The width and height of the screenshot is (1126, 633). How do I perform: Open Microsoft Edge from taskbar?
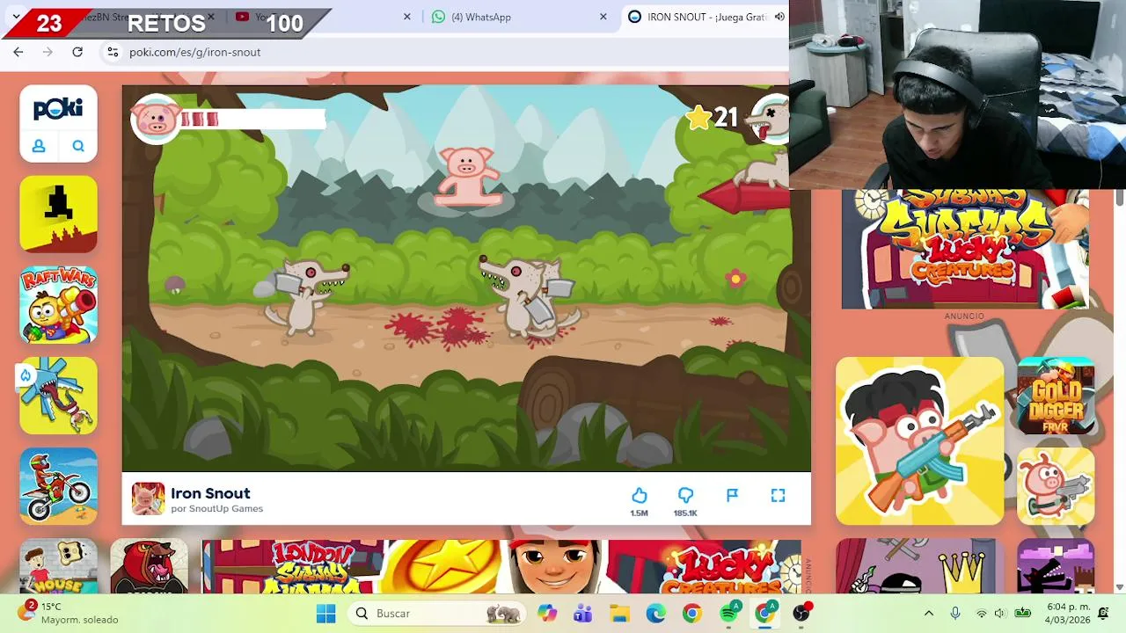click(x=656, y=613)
